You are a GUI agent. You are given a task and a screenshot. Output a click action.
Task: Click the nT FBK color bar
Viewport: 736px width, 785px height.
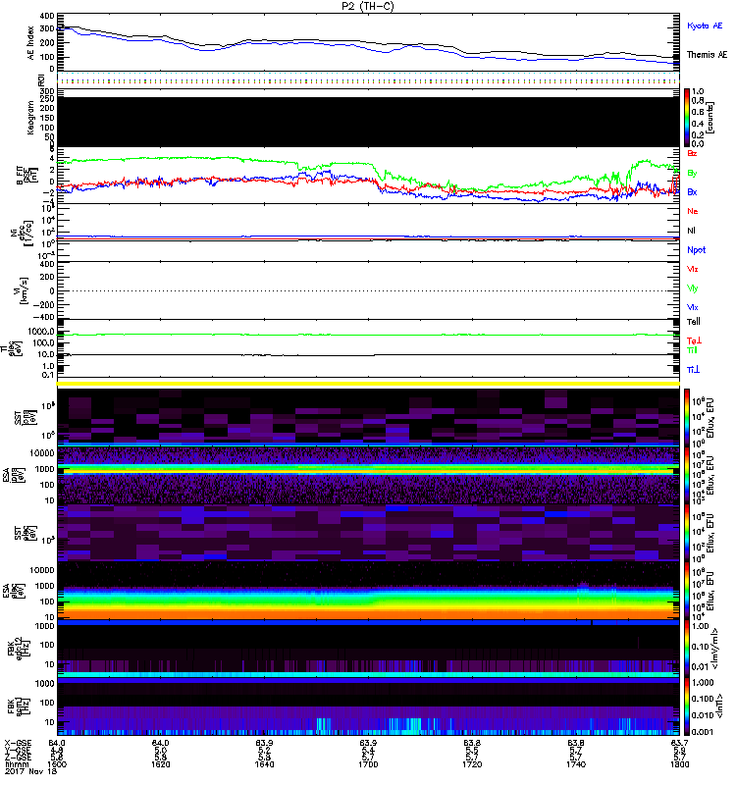pyautogui.click(x=687, y=706)
